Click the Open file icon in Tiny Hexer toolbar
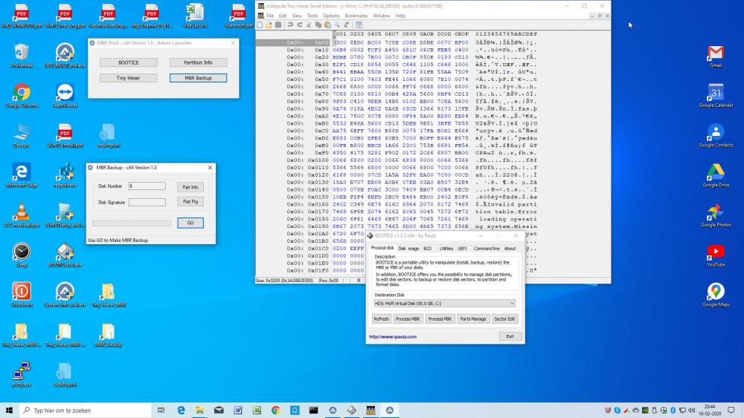 click(268, 25)
